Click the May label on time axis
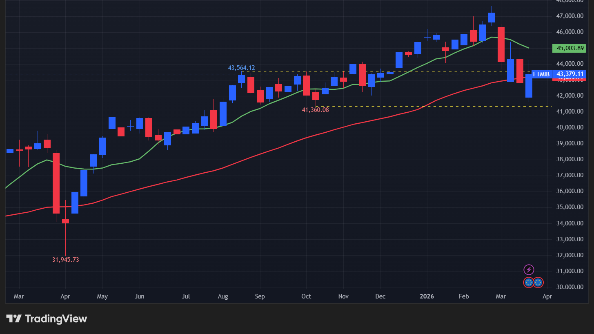This screenshot has width=594, height=334. pos(102,296)
